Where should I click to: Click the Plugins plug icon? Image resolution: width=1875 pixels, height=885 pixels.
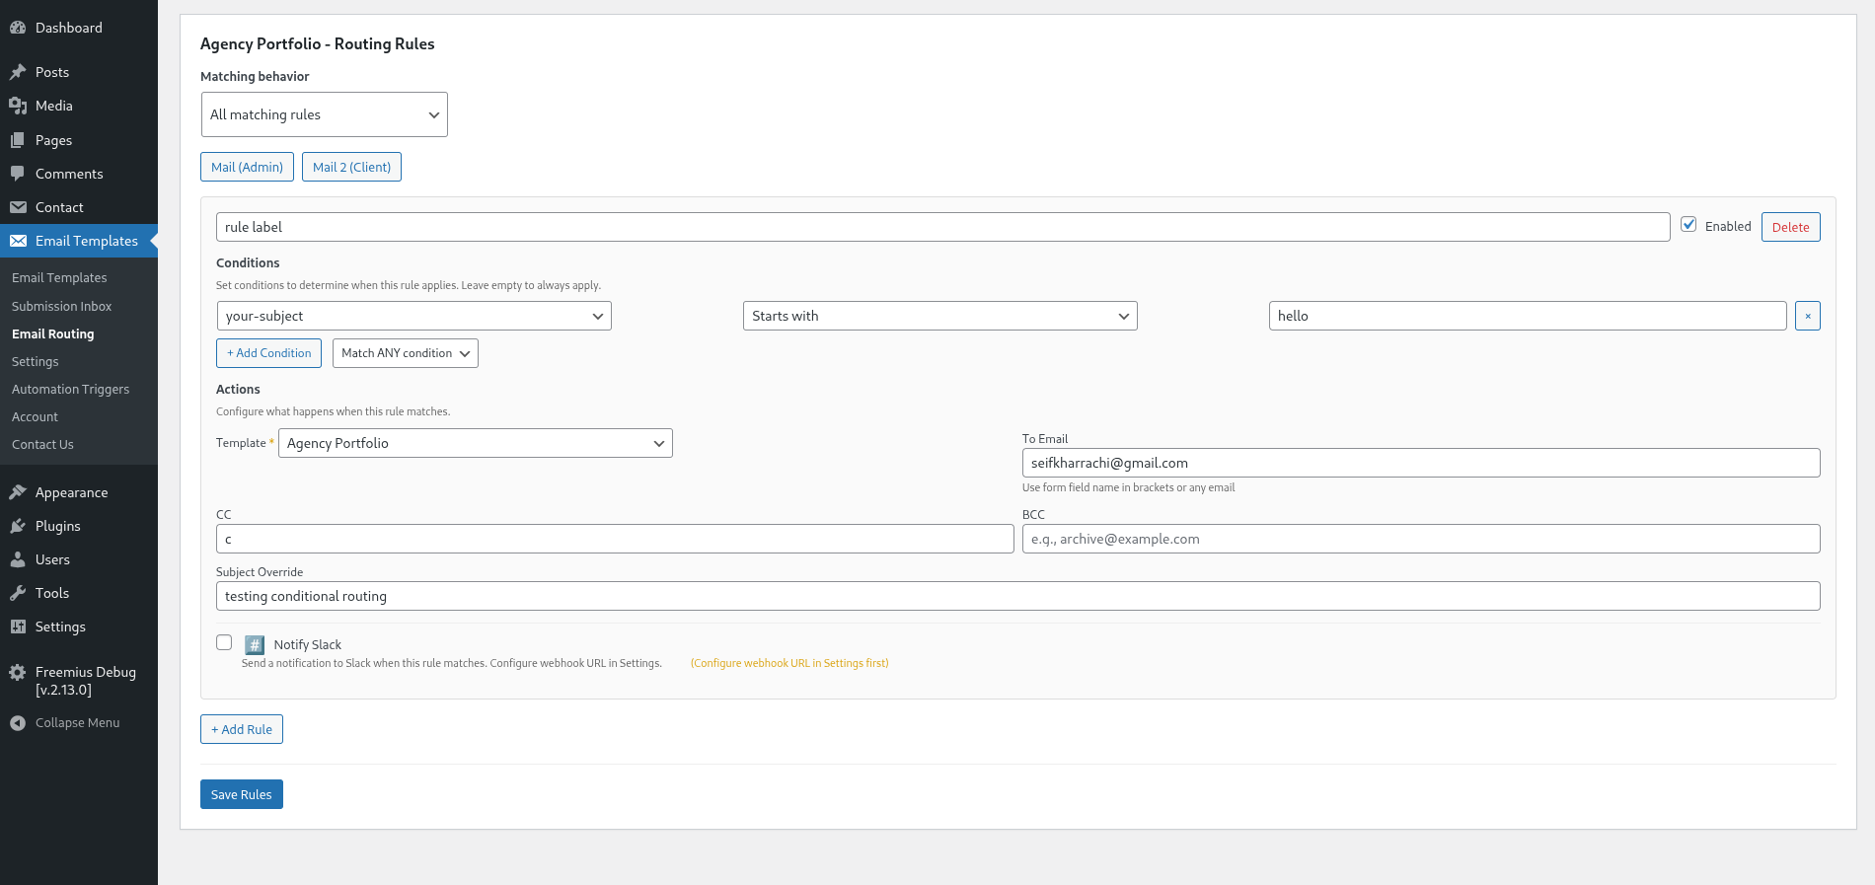[18, 526]
